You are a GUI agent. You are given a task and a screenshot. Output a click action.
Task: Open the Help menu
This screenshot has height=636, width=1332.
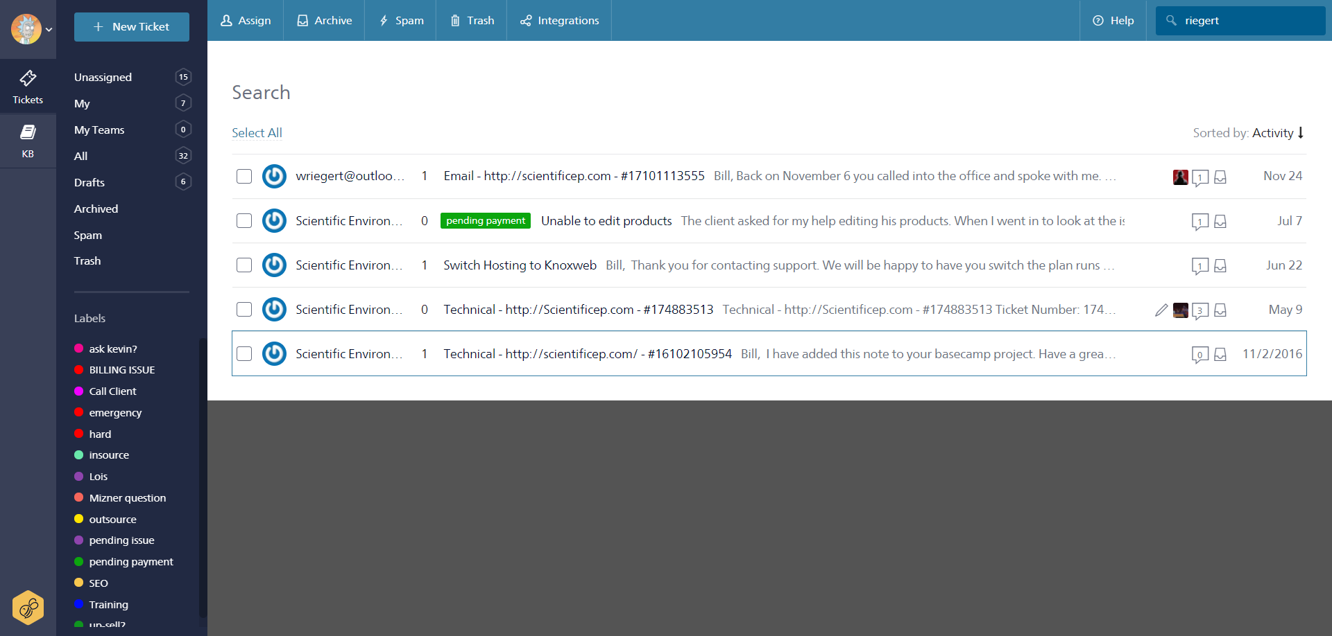[x=1113, y=21]
